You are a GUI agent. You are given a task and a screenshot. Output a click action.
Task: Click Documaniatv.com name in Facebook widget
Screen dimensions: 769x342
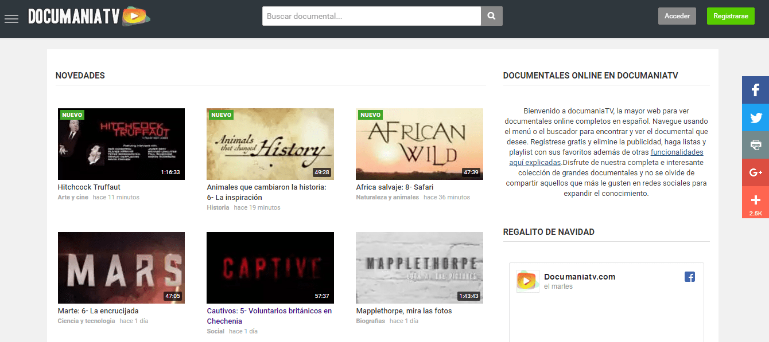click(x=580, y=277)
